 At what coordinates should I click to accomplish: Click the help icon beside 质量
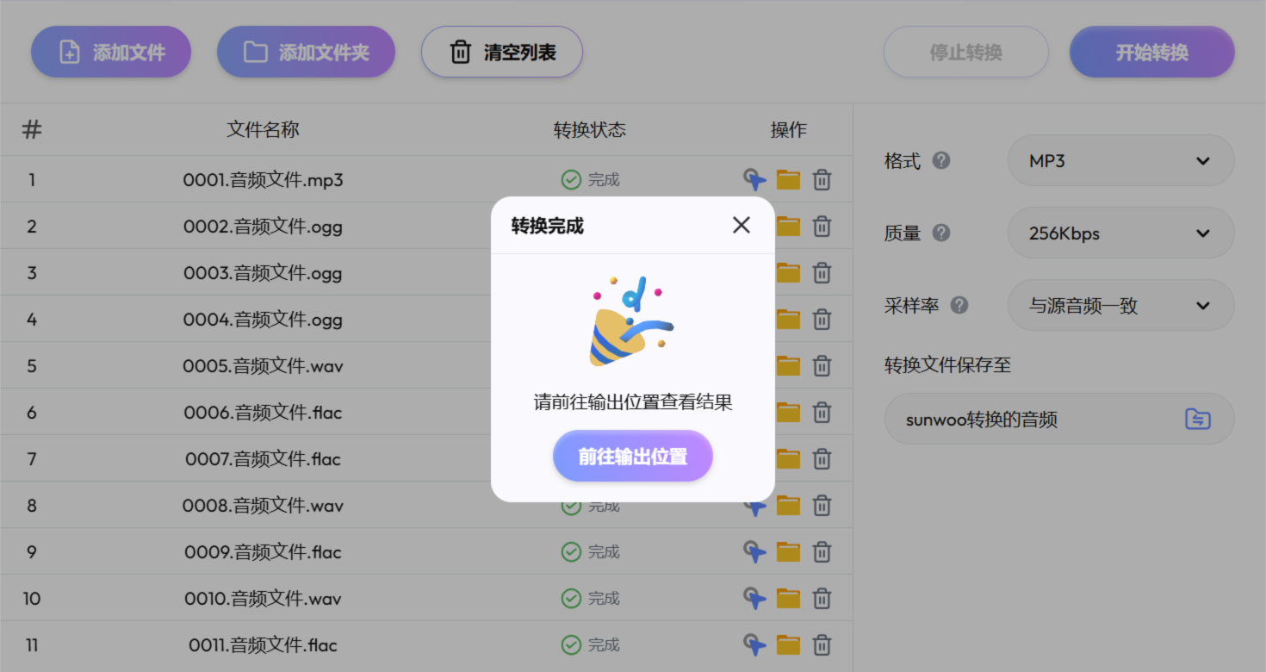click(x=941, y=233)
